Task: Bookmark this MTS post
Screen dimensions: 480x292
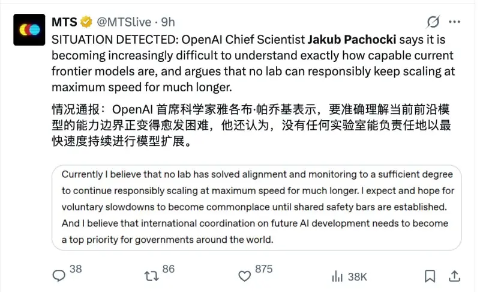Action: 430,276
